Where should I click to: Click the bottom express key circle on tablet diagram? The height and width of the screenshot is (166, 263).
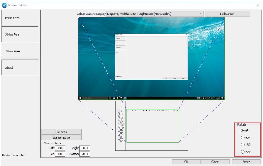[121, 139]
